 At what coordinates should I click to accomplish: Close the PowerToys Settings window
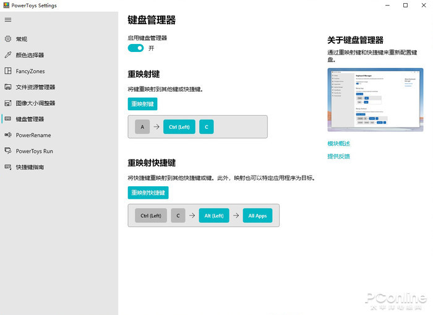click(424, 5)
